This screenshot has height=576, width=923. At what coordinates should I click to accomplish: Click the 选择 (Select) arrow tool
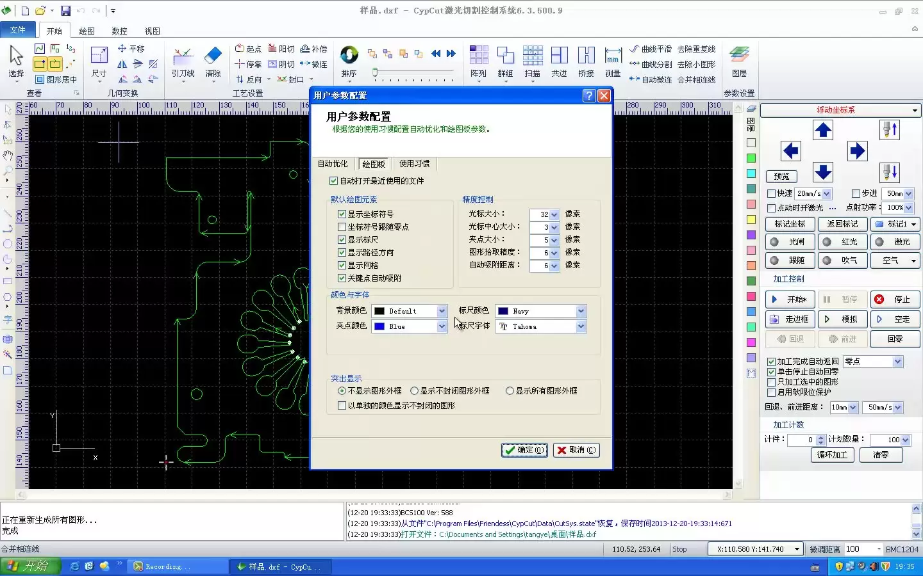[16, 61]
